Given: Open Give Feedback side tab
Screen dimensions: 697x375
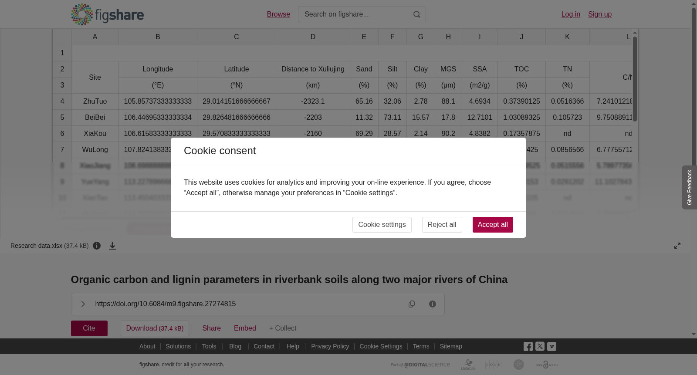Looking at the screenshot, I should [x=689, y=187].
